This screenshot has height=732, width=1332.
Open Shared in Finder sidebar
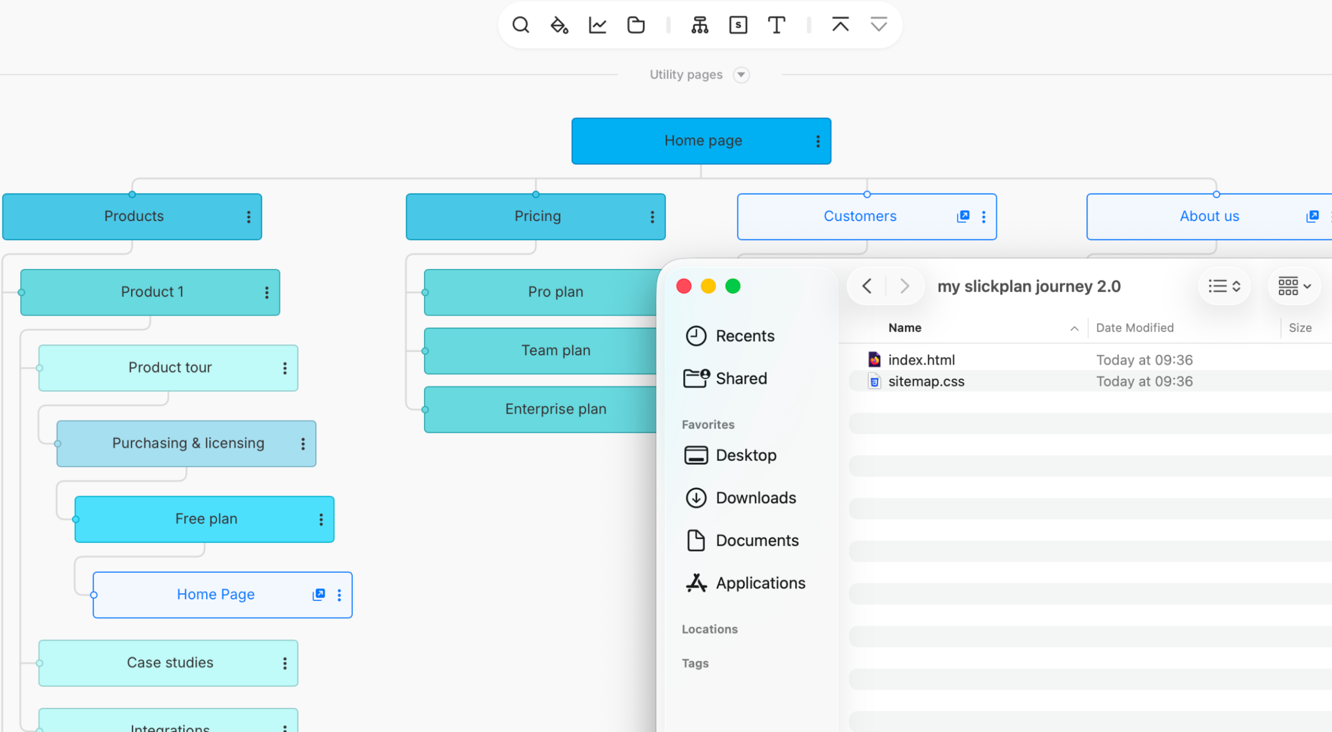pyautogui.click(x=726, y=379)
